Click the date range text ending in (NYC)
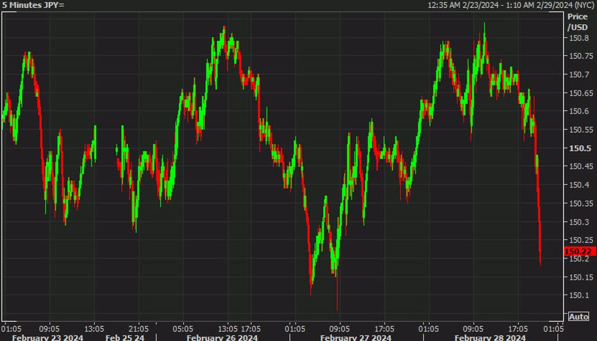597x341 pixels. pyautogui.click(x=511, y=5)
